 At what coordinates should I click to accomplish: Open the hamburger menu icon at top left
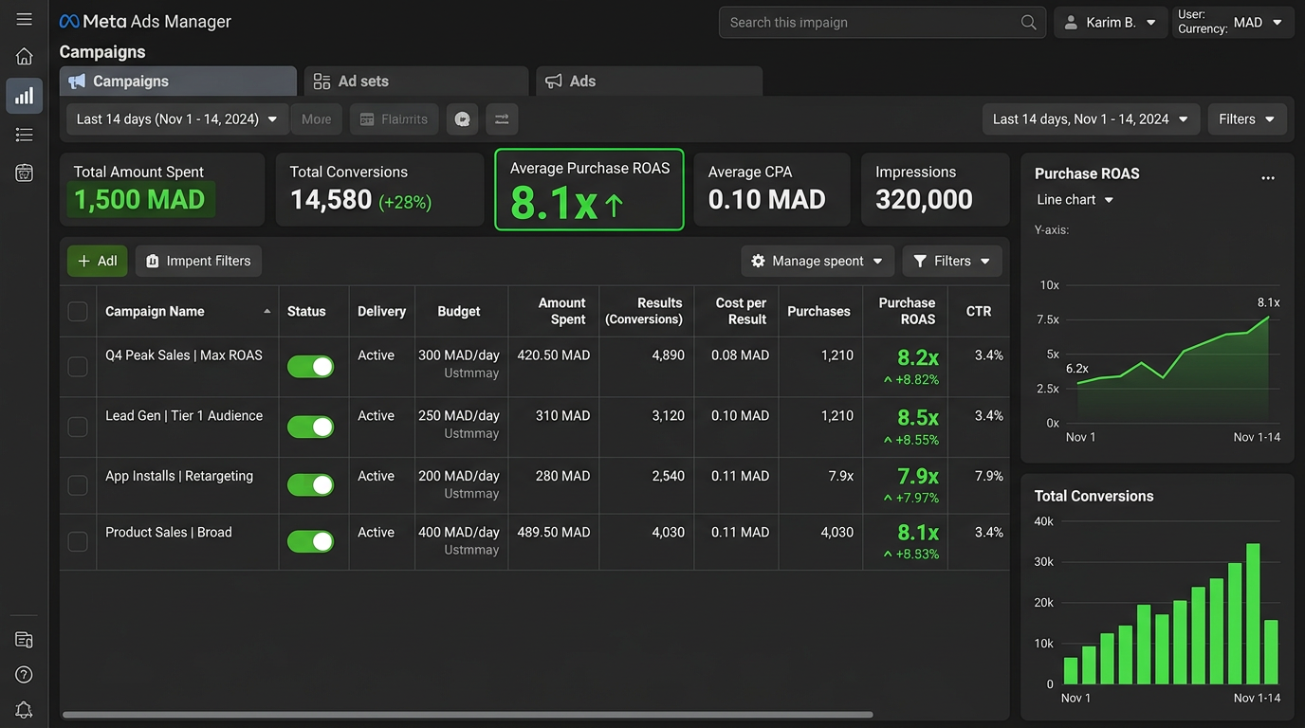24,17
